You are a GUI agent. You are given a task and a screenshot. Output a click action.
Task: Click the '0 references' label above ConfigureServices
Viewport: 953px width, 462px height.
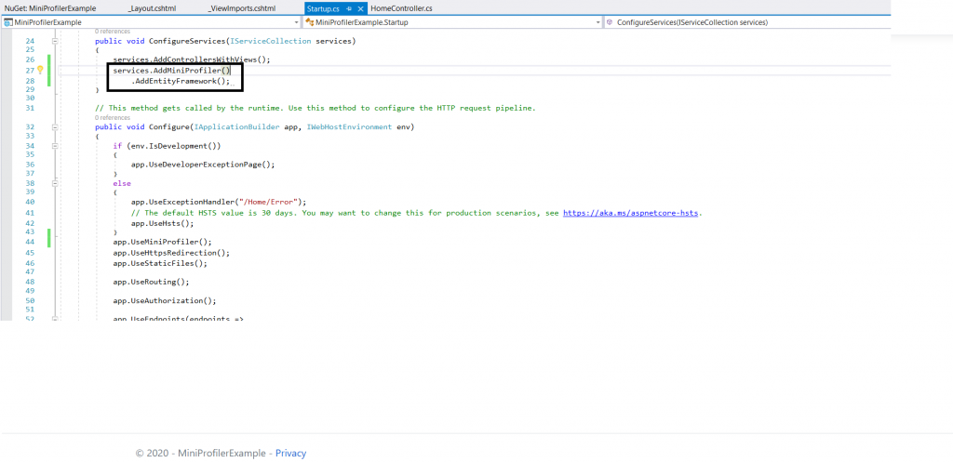click(x=113, y=31)
